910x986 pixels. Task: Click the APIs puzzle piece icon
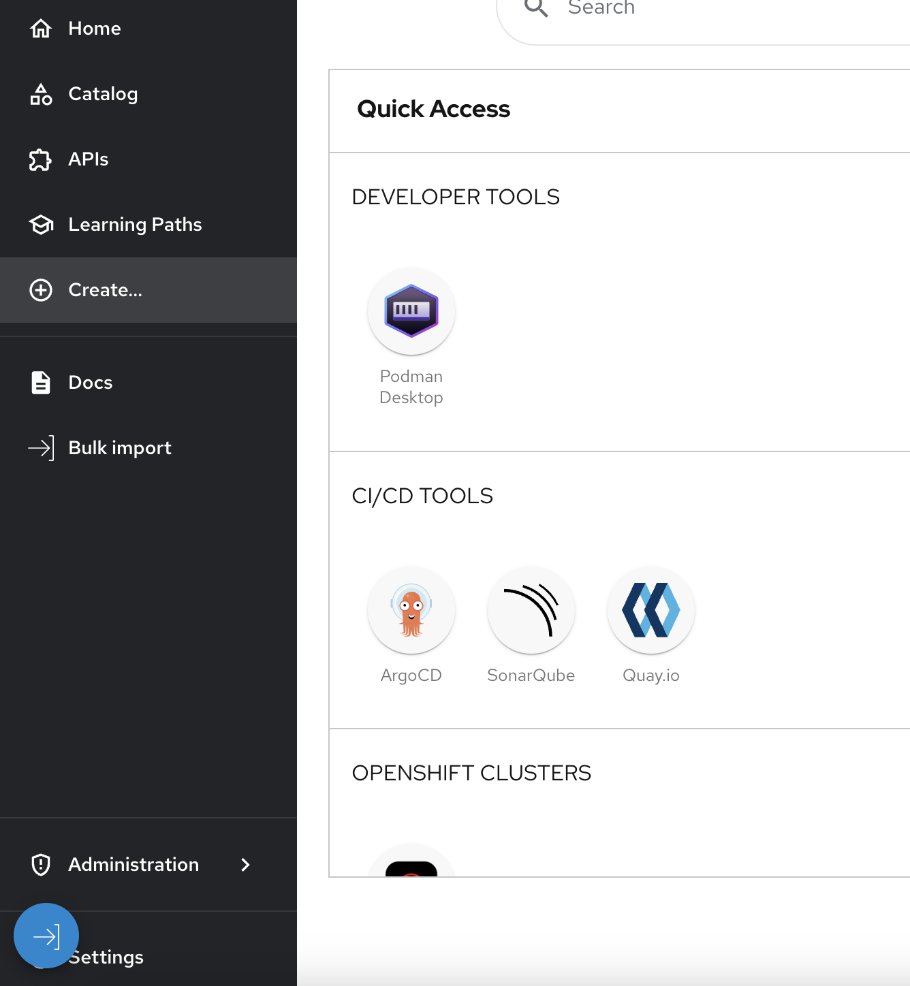(x=41, y=159)
